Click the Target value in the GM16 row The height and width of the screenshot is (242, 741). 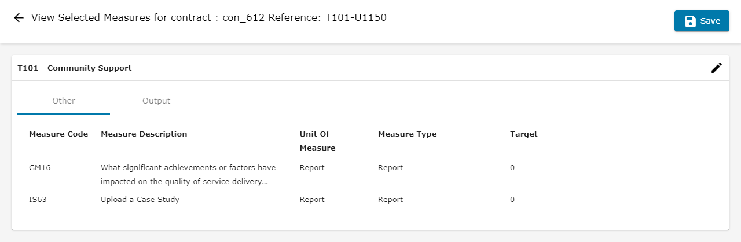(512, 168)
